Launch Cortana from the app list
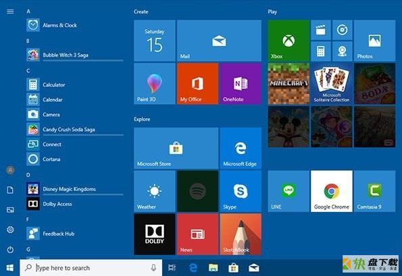402x276 pixels. (74, 159)
